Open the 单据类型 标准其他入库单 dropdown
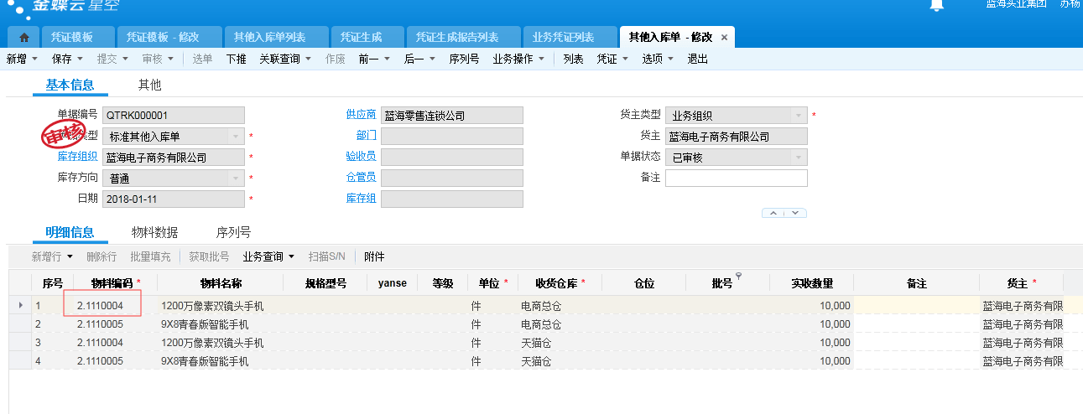Screen dimensions: 1083x414 pyautogui.click(x=236, y=136)
